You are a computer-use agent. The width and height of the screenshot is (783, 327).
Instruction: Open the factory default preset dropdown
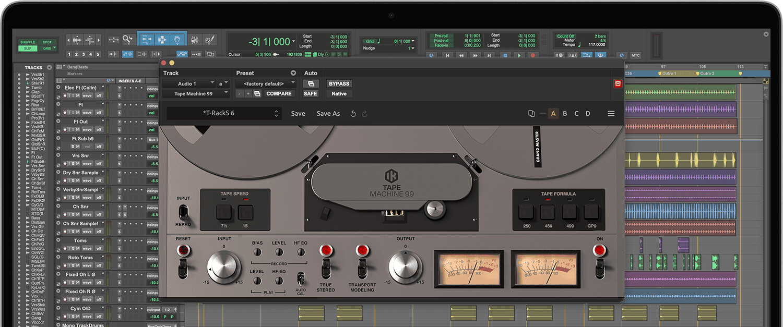[x=265, y=83]
